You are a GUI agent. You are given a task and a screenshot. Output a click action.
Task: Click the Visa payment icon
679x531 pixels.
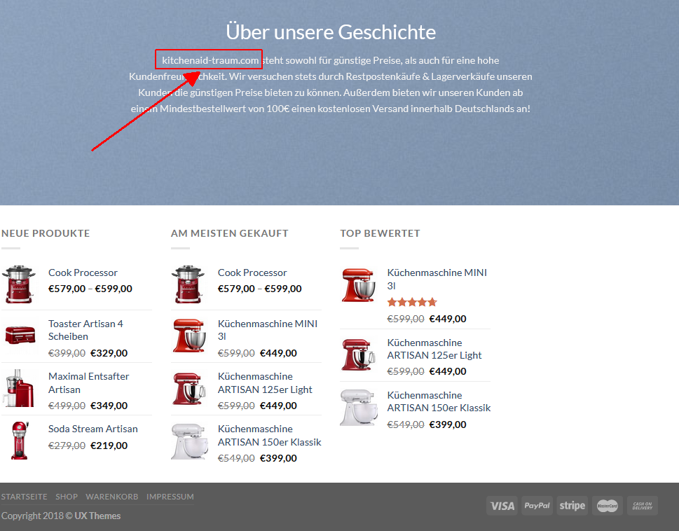502,506
